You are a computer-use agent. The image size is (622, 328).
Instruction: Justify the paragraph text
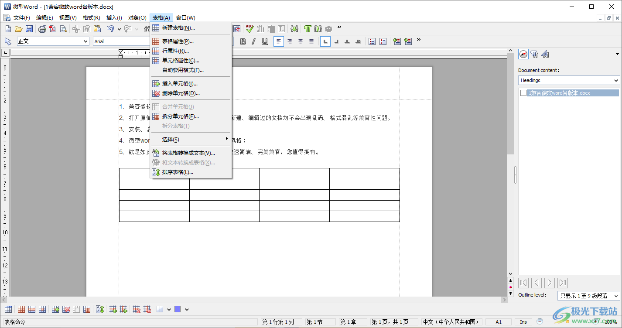311,41
